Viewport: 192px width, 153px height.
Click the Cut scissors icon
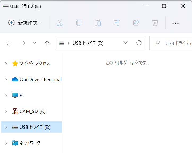tap(60, 23)
